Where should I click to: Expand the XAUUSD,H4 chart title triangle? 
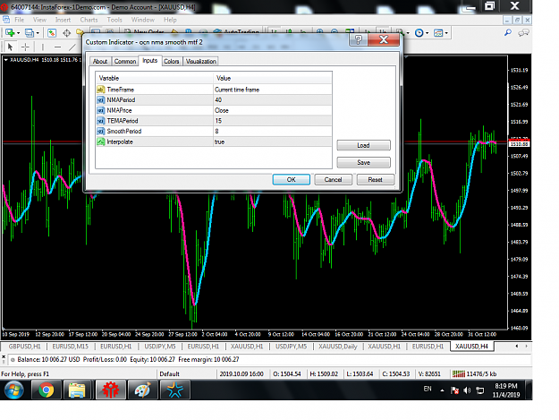(5, 60)
